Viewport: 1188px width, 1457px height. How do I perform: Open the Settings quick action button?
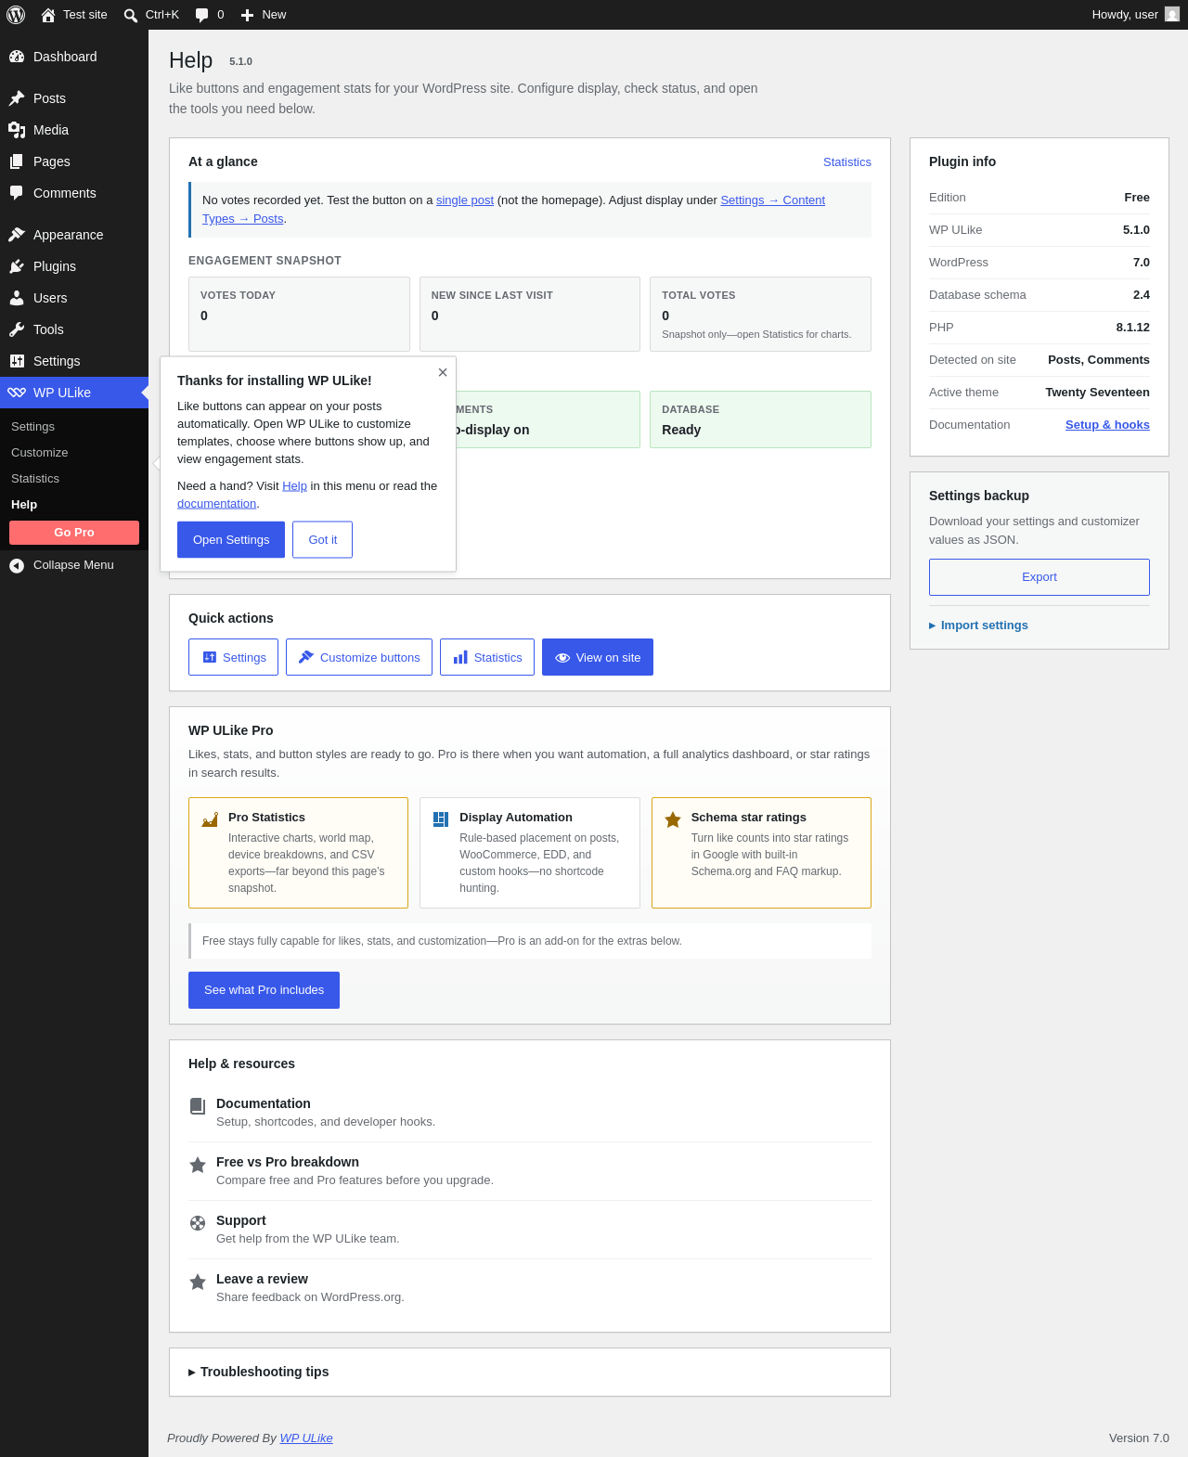coord(234,657)
